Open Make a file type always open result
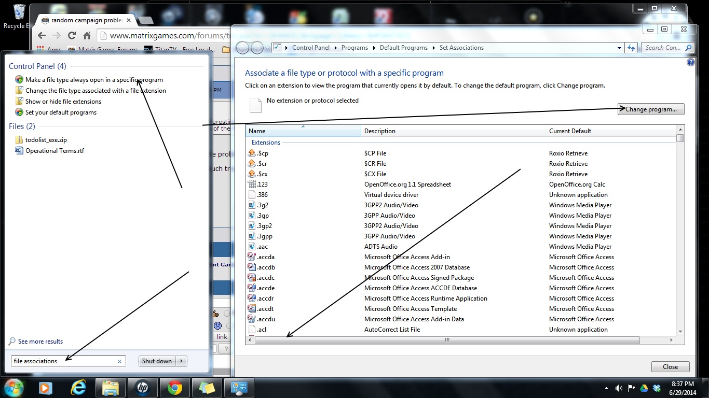This screenshot has height=398, width=709. 94,80
